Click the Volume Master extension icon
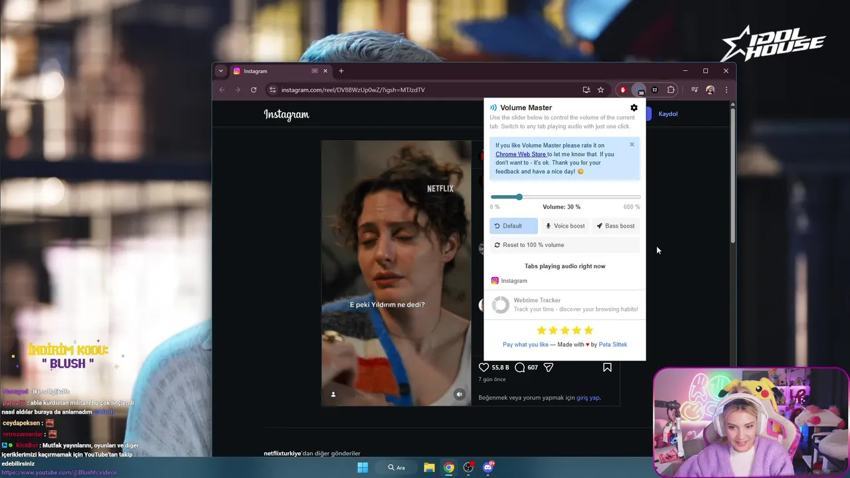850x478 pixels. tap(639, 90)
